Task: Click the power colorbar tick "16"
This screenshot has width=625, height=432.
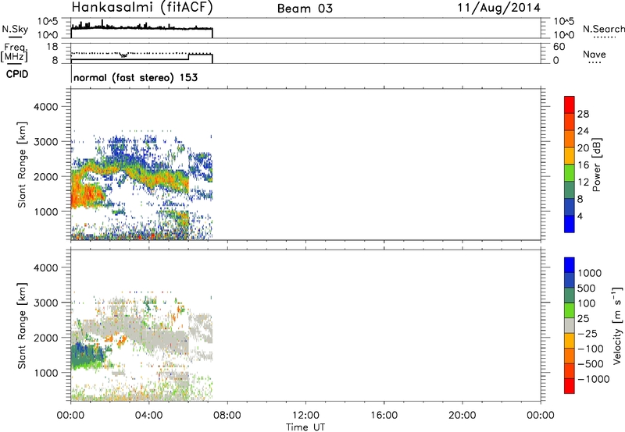Action: pos(583,165)
